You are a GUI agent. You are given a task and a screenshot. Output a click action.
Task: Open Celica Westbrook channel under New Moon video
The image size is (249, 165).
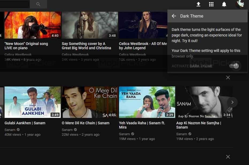[18, 55]
